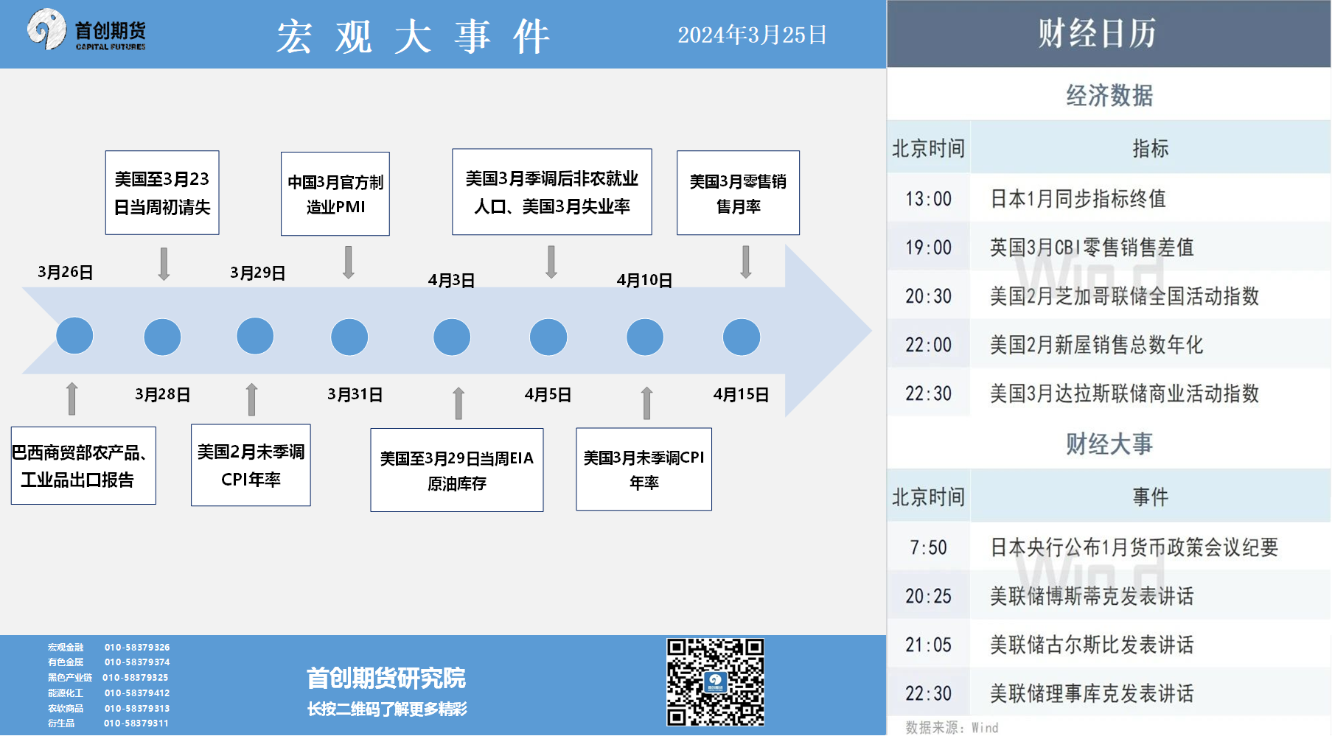Image resolution: width=1332 pixels, height=736 pixels.
Task: Click the 首创期货研究院 footer title
Action: click(x=386, y=678)
